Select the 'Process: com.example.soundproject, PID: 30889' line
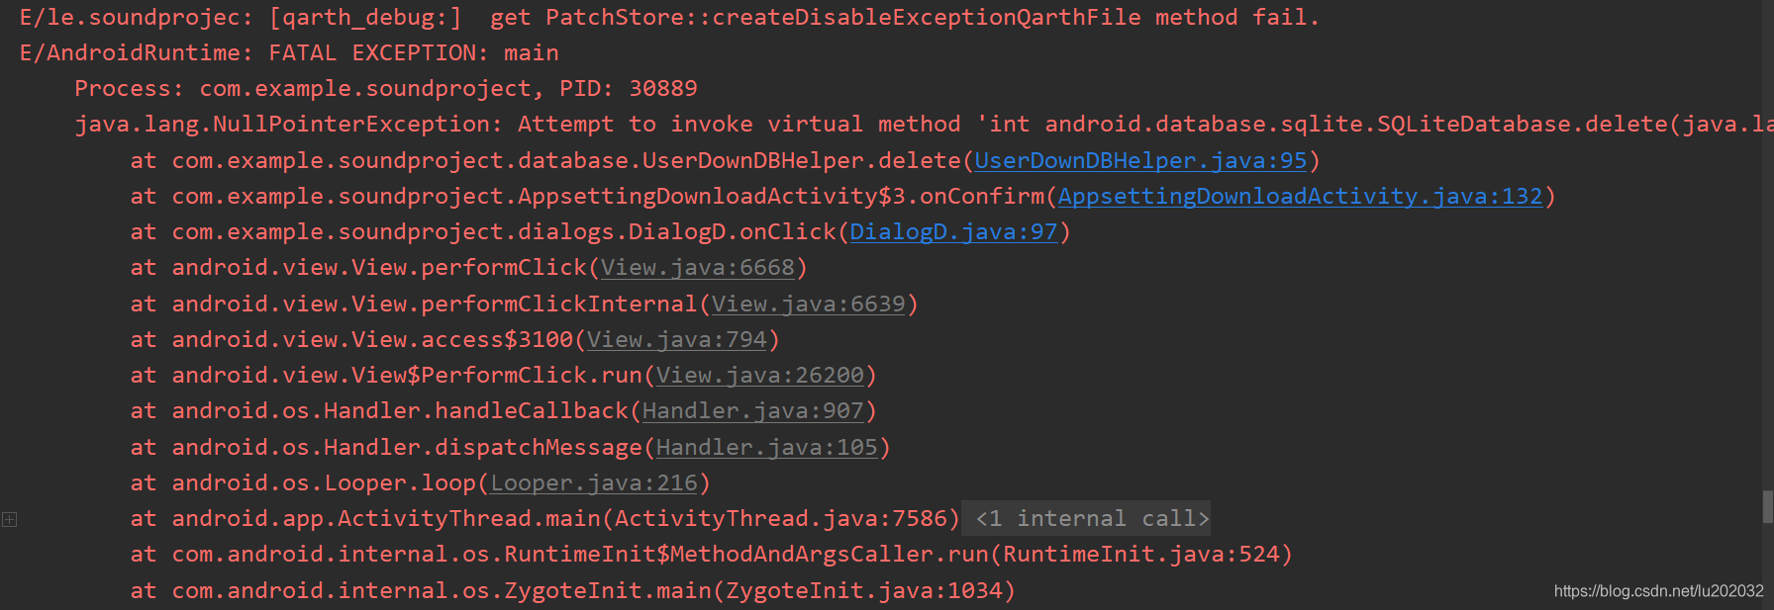The width and height of the screenshot is (1774, 610). [386, 88]
